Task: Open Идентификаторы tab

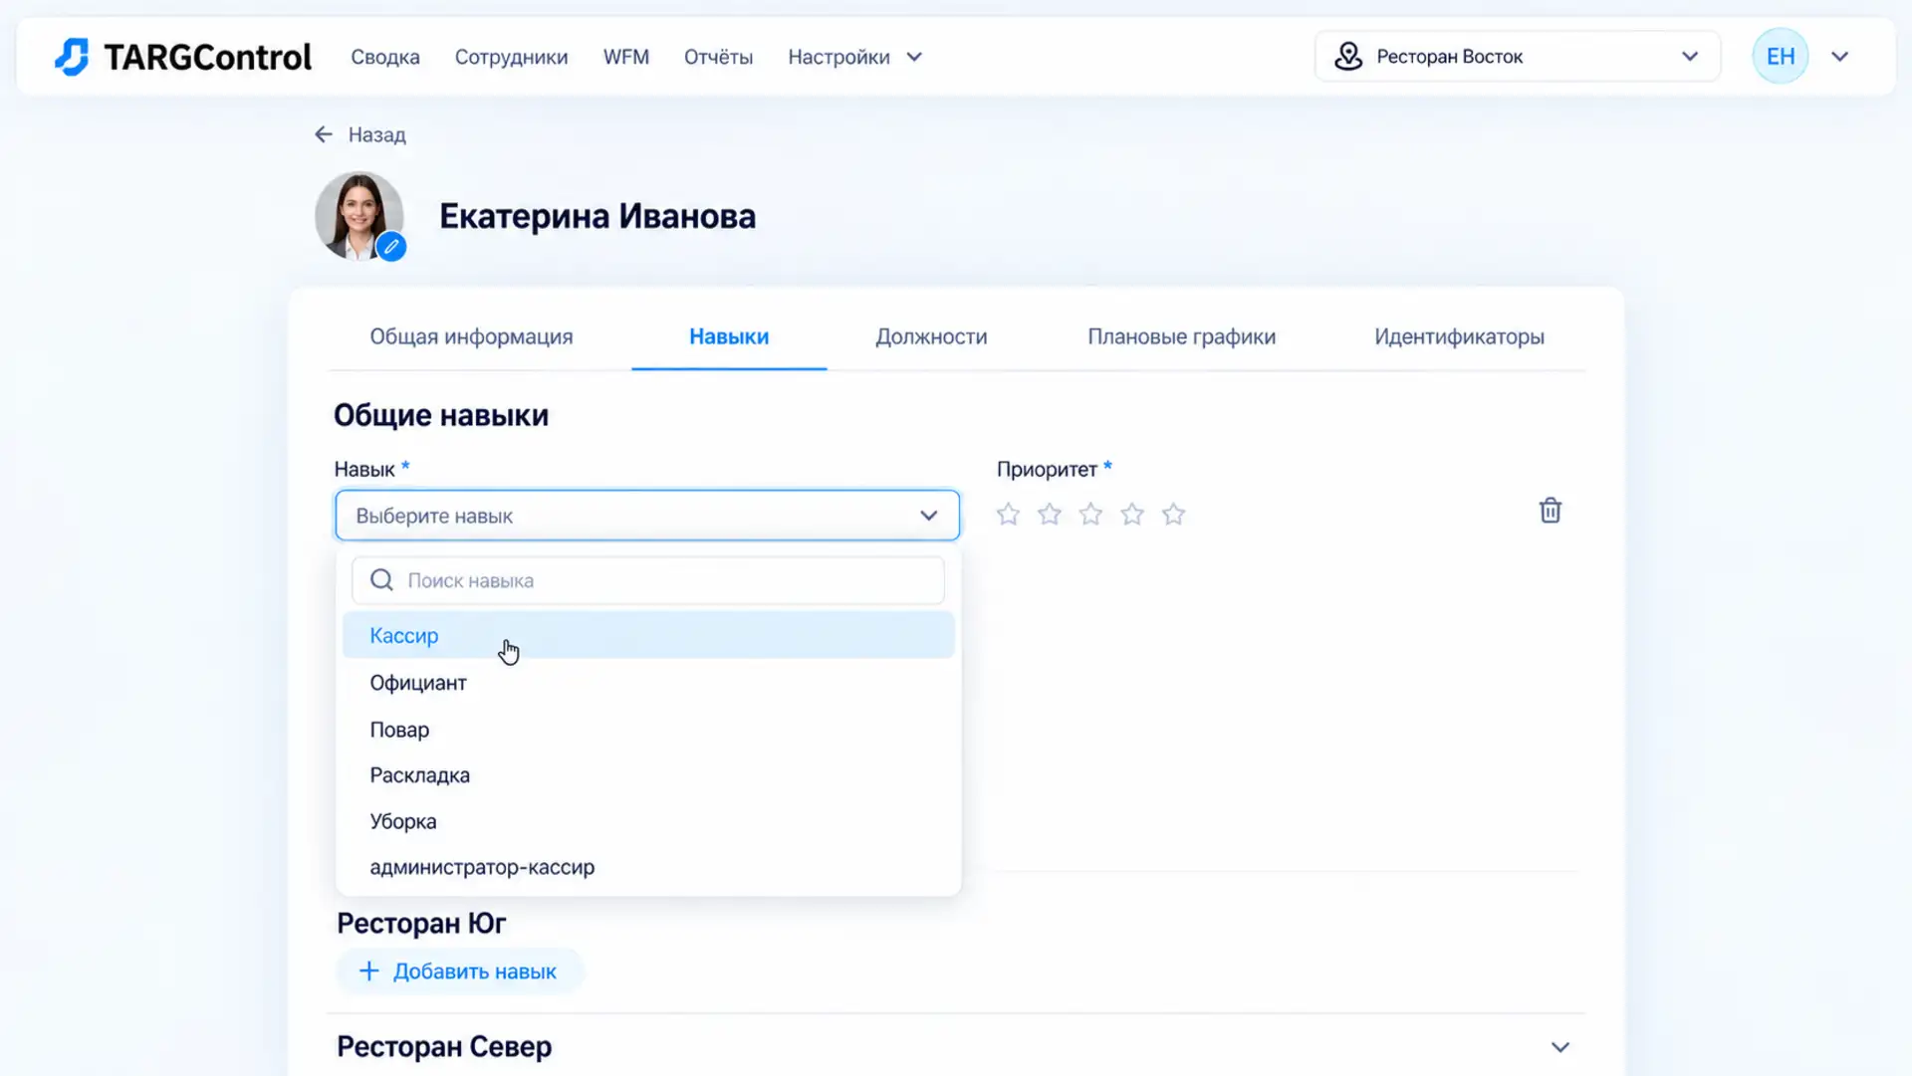Action: (1459, 336)
